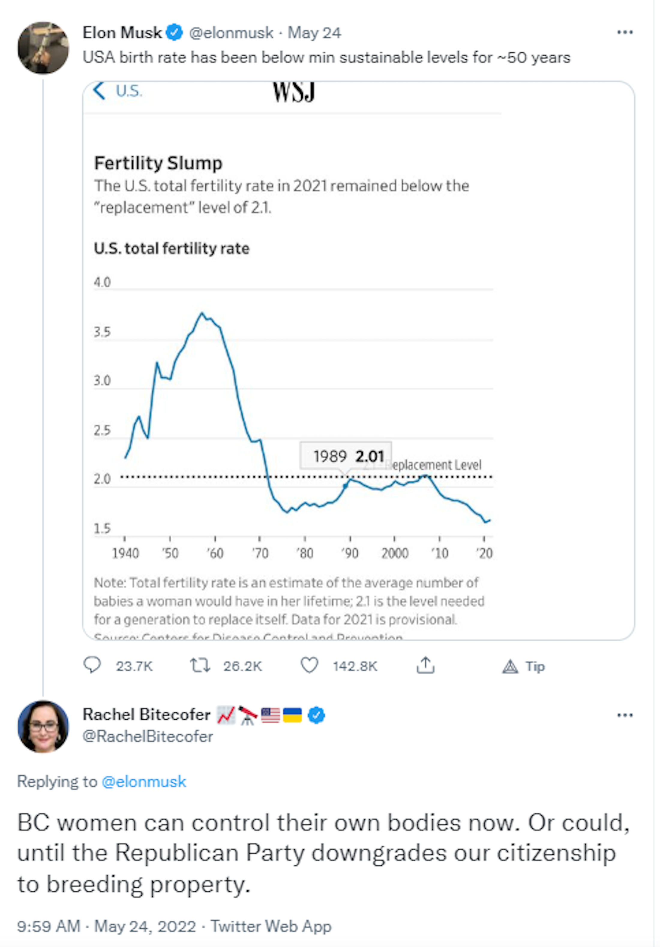Open Elon Musk's profile picture
Screen dimensions: 660x947
pyautogui.click(x=43, y=48)
